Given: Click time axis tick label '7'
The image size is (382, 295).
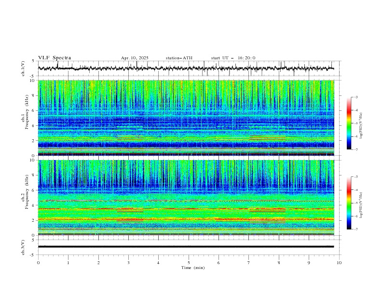Looking at the screenshot, I should click(249, 263).
